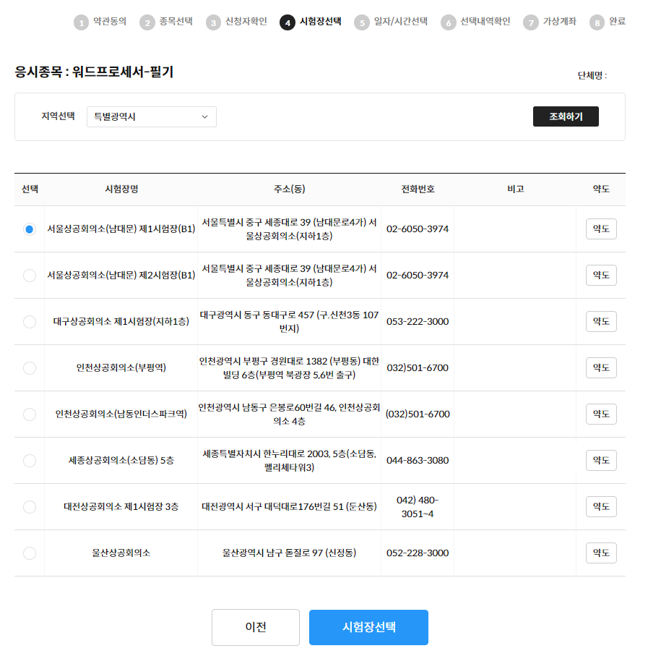Image resolution: width=648 pixels, height=651 pixels.
Task: Click step 2 종목선택 number icon
Action: tap(147, 22)
